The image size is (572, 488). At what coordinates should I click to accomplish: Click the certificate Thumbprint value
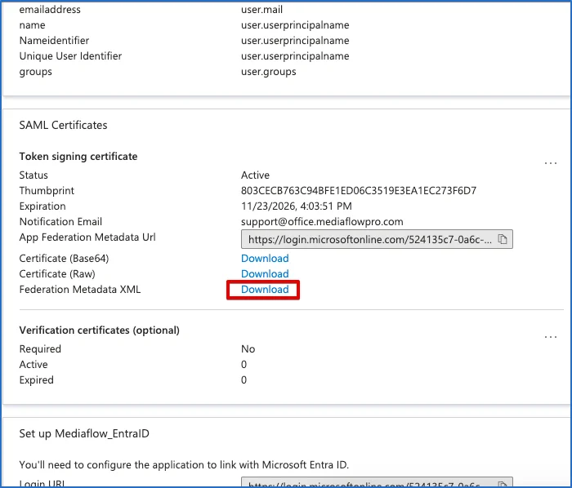pos(358,191)
